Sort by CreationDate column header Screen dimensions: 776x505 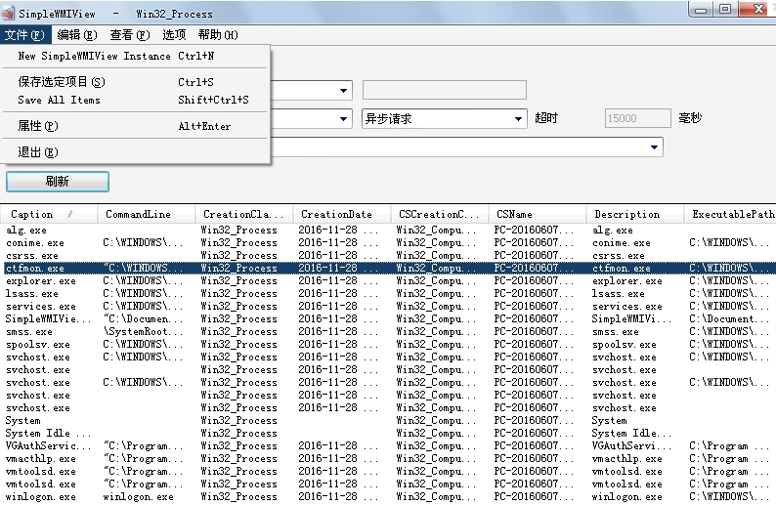[x=341, y=214]
